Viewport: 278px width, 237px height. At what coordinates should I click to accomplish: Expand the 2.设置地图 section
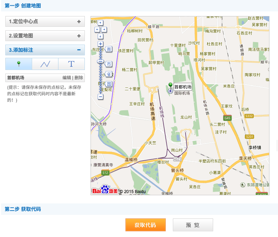(x=45, y=36)
